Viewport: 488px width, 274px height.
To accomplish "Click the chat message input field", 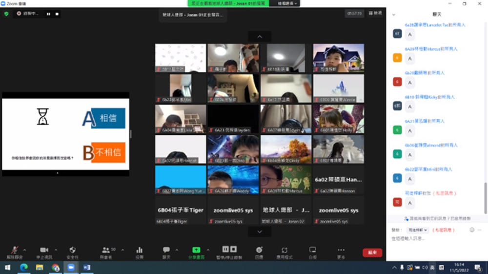I will click(436, 238).
